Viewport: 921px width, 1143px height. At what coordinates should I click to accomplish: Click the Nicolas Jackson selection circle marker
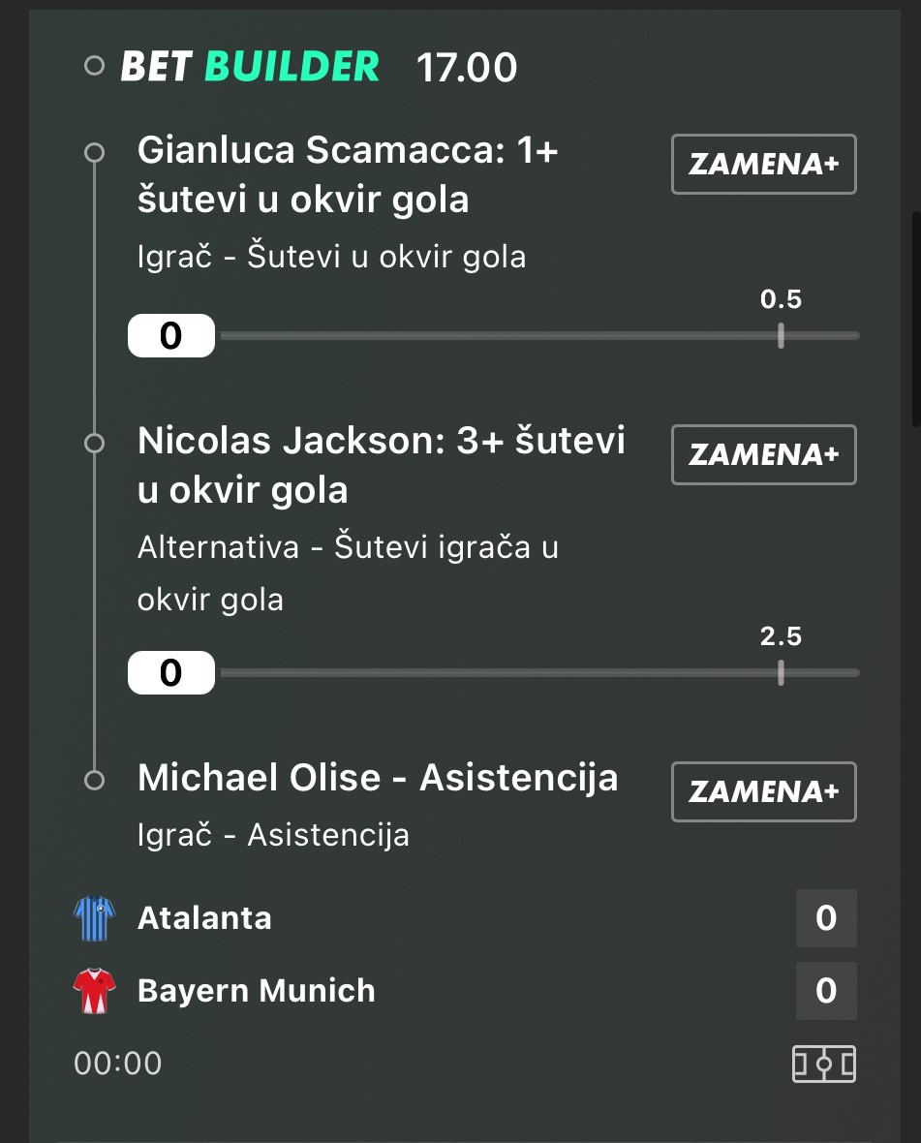[x=94, y=443]
